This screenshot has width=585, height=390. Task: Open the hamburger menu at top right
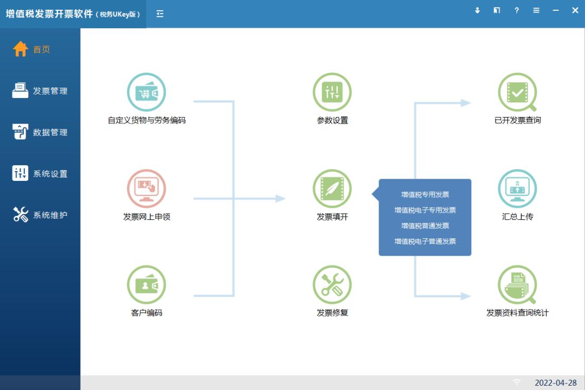point(536,10)
